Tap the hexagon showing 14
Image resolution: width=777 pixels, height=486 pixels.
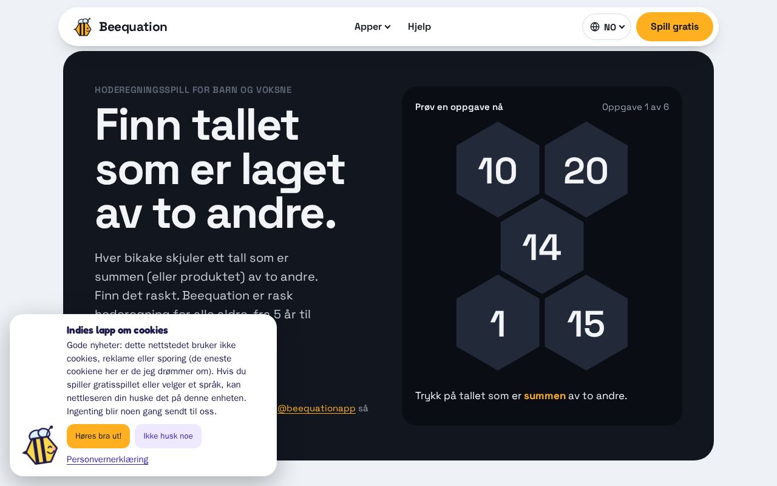[542, 246]
